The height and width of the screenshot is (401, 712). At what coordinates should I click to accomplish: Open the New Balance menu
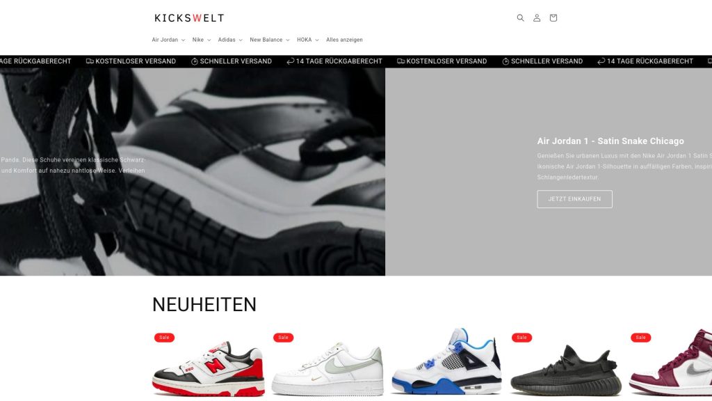coord(270,40)
